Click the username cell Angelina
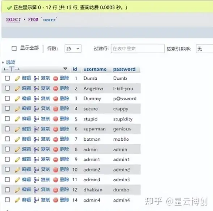Screen dimensions: 213x211 (x=93, y=88)
